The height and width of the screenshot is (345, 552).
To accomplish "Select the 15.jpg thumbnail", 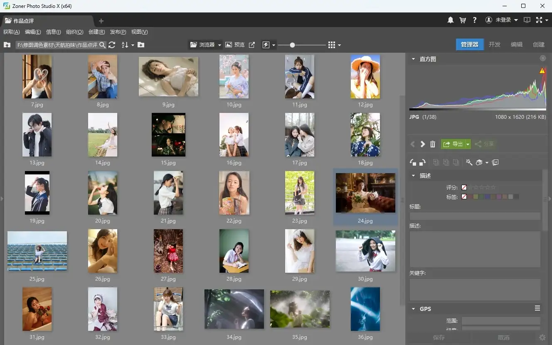I will tap(168, 135).
